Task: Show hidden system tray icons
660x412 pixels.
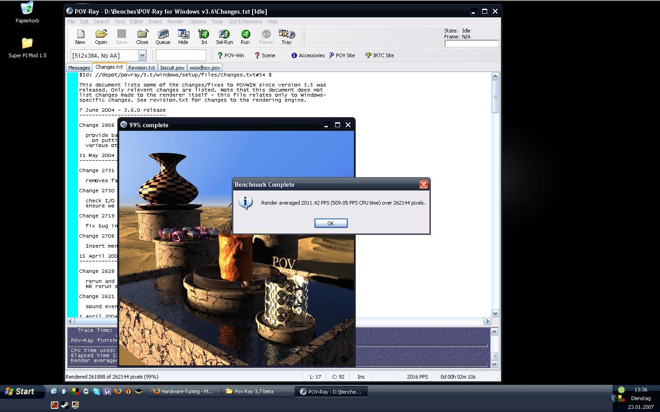Action: coord(613,399)
